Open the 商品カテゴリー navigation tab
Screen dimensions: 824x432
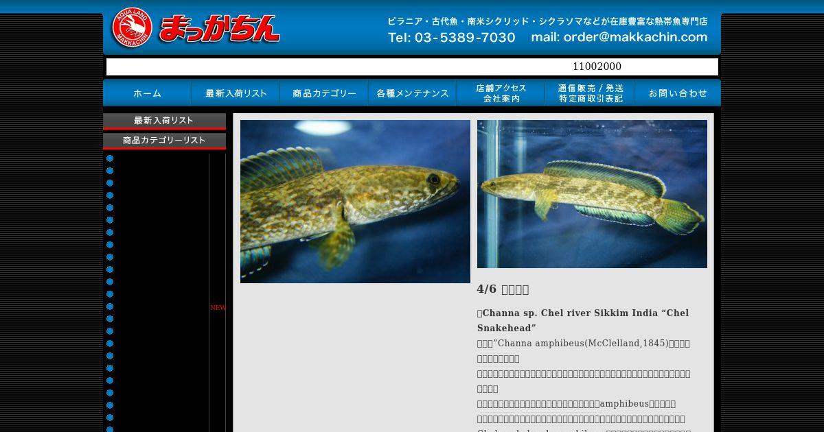pyautogui.click(x=324, y=93)
